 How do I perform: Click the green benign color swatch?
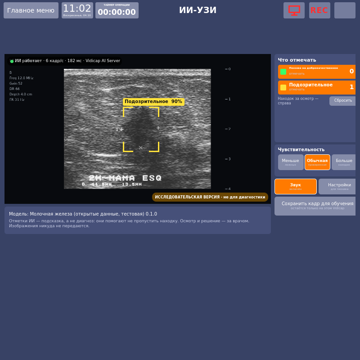pos(283,72)
